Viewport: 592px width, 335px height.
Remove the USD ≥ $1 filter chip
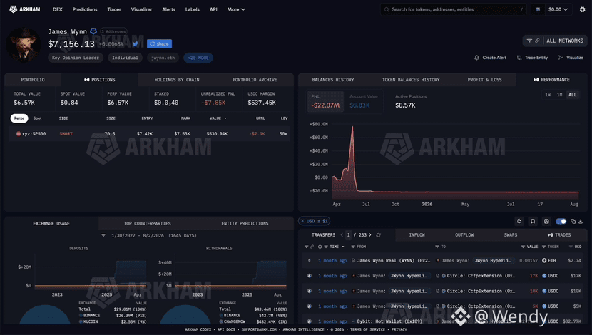click(x=302, y=221)
